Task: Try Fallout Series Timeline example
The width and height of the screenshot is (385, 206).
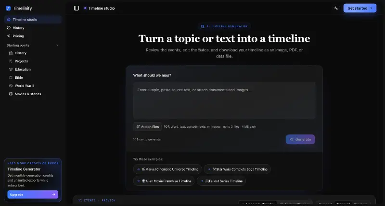Action: tap(221, 181)
